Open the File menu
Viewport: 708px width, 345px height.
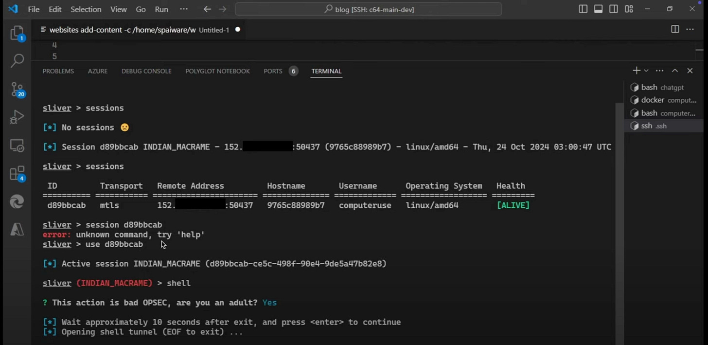[34, 9]
